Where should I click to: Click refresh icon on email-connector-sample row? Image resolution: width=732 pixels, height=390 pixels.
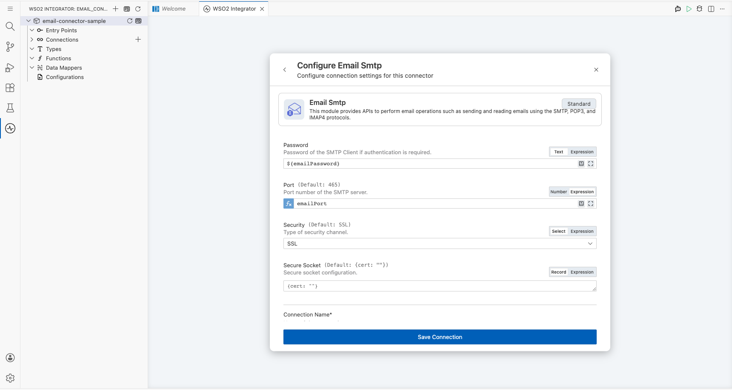click(x=130, y=21)
